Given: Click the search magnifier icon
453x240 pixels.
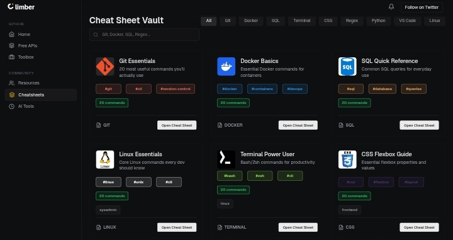Looking at the screenshot, I should [96, 35].
